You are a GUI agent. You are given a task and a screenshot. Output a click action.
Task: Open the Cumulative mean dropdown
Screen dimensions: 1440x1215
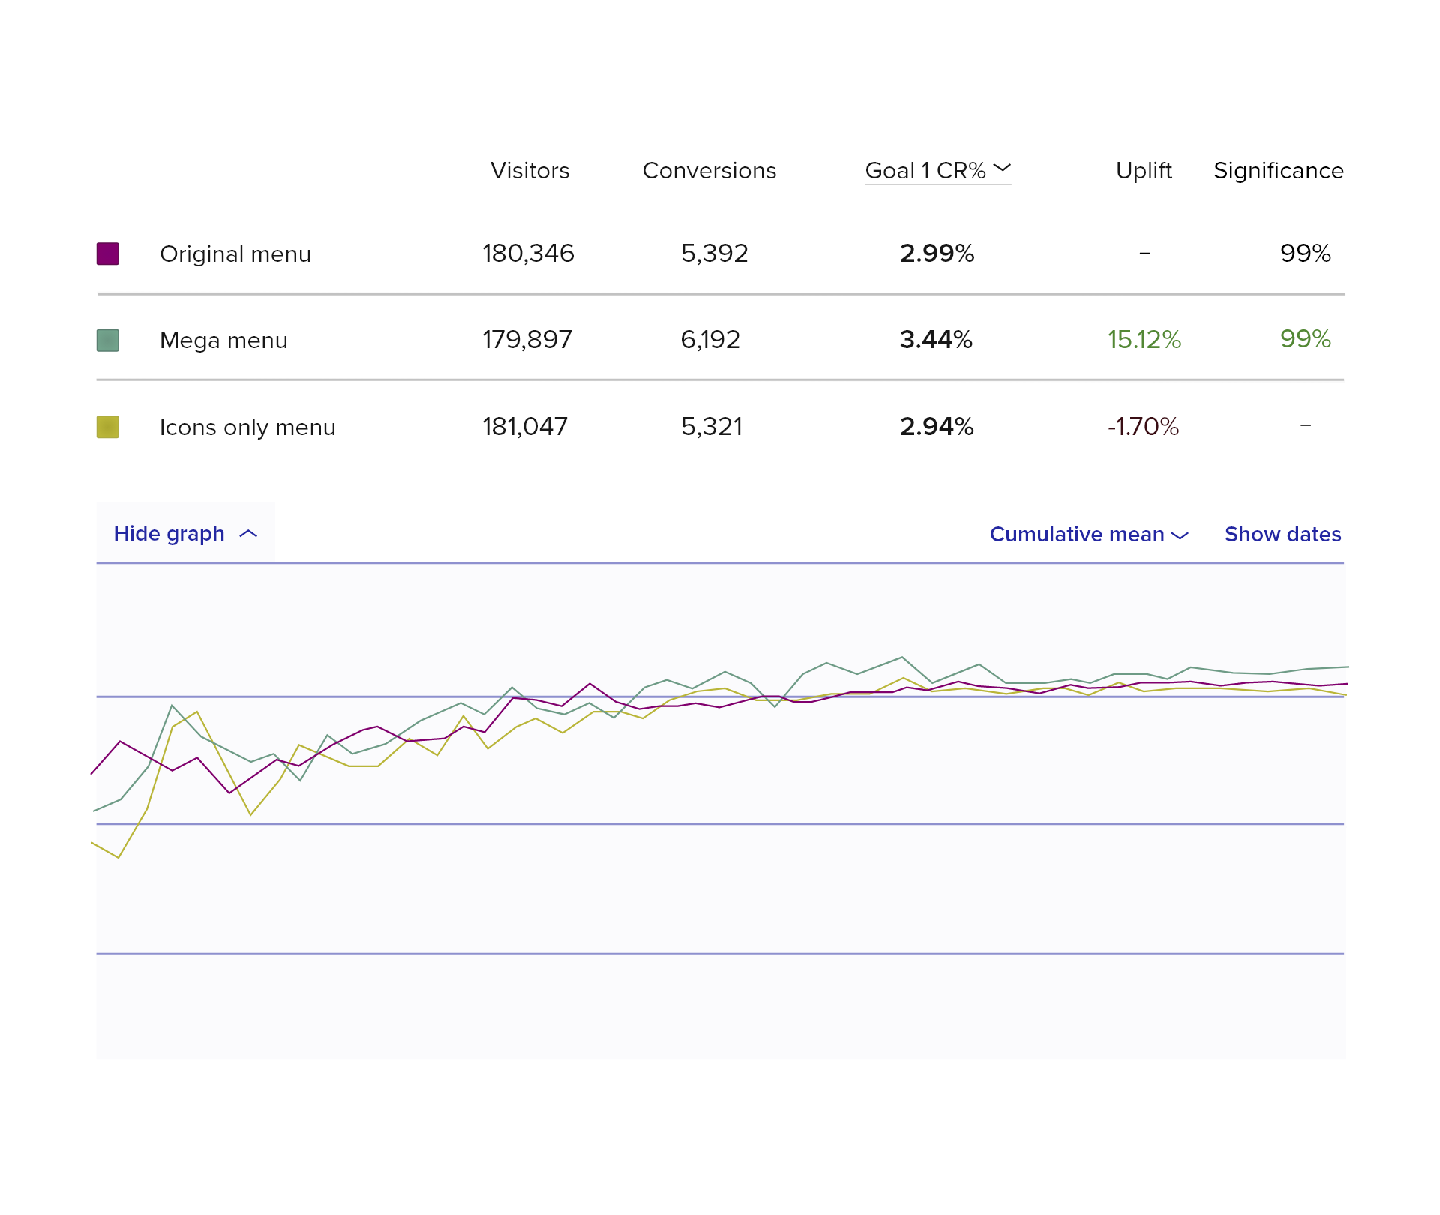pos(1089,534)
